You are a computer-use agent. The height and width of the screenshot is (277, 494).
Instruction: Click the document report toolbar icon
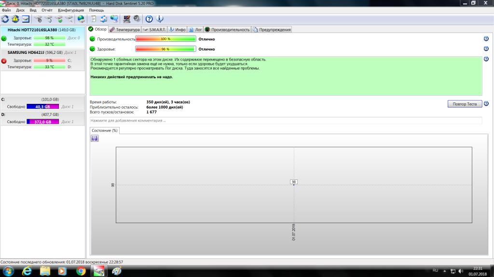[x=94, y=19]
